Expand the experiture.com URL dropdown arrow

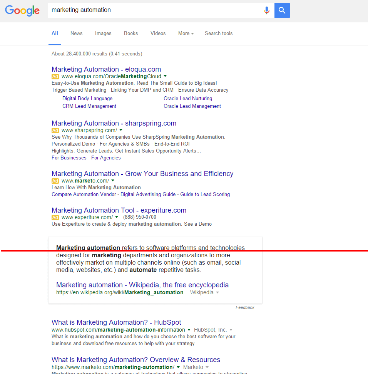pos(117,217)
